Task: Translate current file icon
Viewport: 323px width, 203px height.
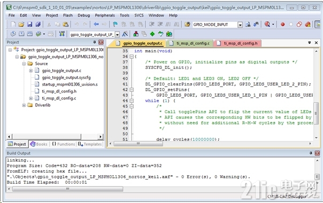Action: (13, 34)
